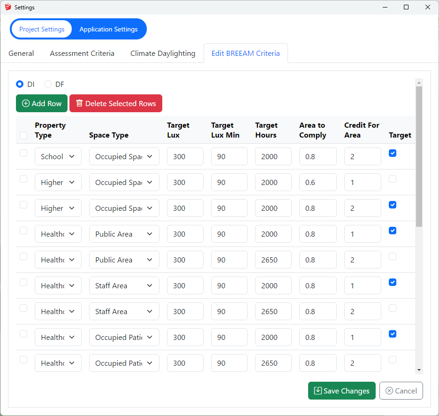Click the SketchUp app icon in title bar
The width and height of the screenshot is (439, 416).
[8, 8]
